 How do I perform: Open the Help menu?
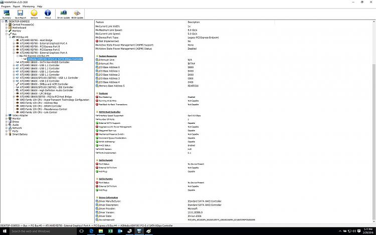pos(40,7)
